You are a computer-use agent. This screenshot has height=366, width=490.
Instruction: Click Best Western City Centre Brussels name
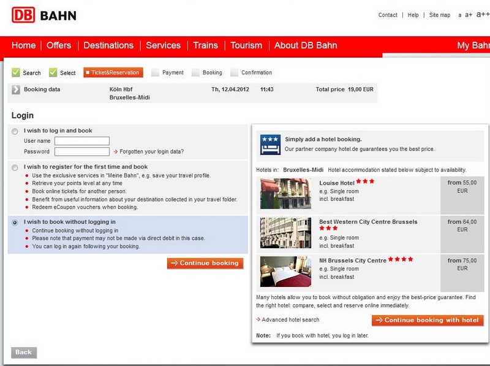click(369, 222)
